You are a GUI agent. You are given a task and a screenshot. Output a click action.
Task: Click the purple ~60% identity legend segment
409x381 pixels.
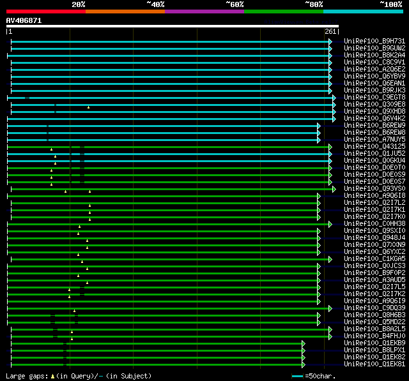(204, 11)
